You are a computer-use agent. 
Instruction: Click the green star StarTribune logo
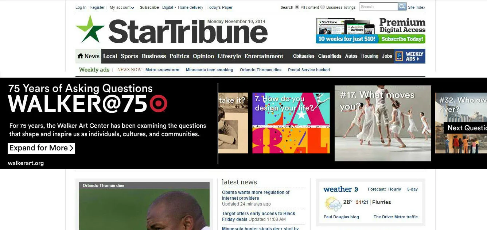pos(90,29)
